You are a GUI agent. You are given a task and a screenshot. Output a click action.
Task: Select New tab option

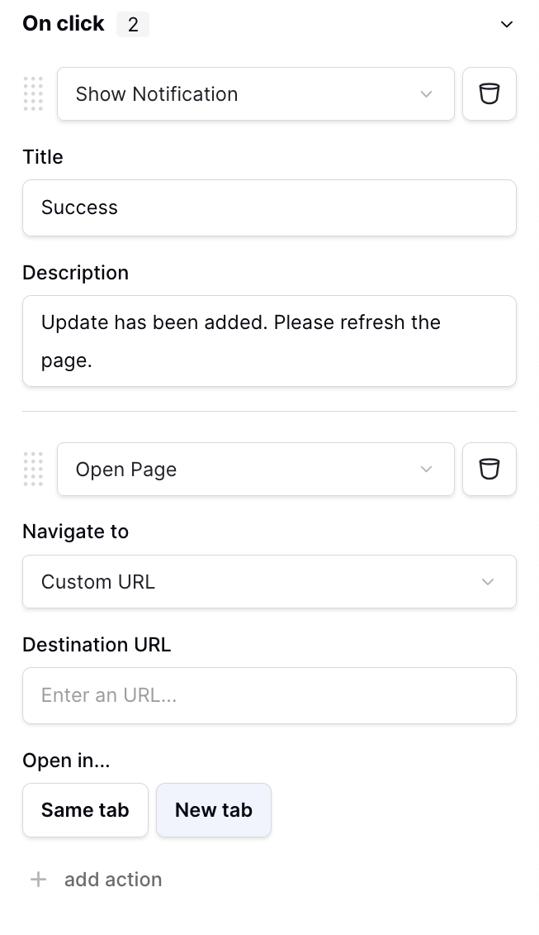click(214, 810)
